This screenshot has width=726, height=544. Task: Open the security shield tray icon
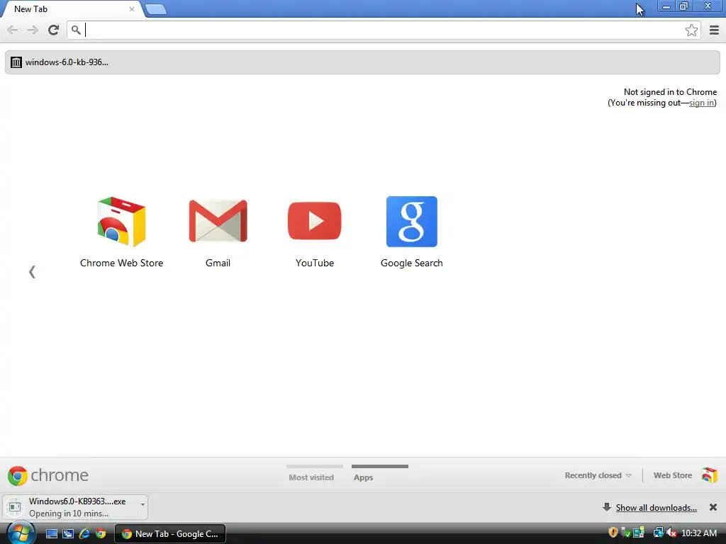coord(613,533)
